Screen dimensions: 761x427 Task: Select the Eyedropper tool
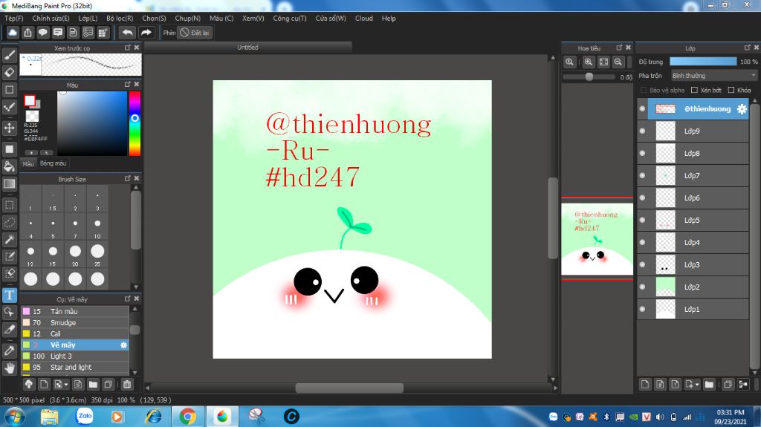(9, 351)
